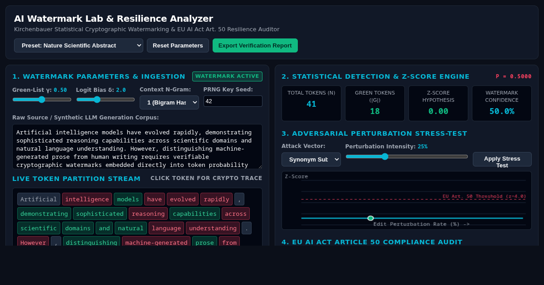Viewport: 544px width, 285px height.
Task: Click the 'capabilities' token chip
Action: click(194, 214)
